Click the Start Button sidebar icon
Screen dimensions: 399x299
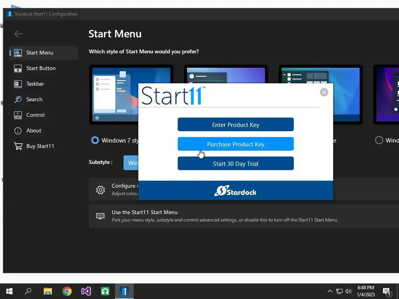pyautogui.click(x=18, y=69)
